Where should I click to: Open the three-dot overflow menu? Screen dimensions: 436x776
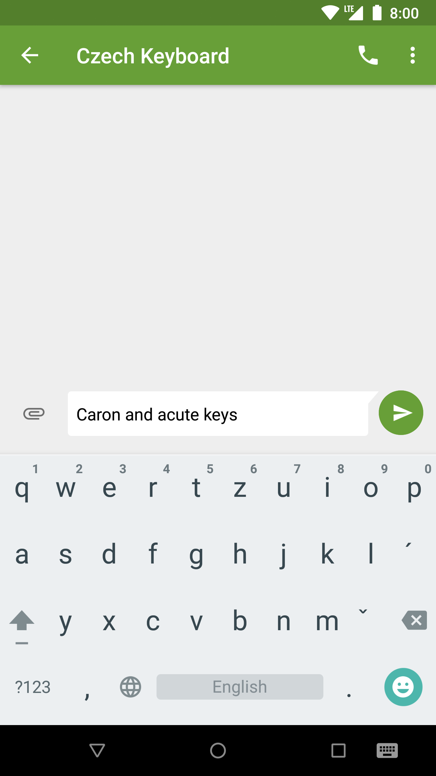(412, 55)
